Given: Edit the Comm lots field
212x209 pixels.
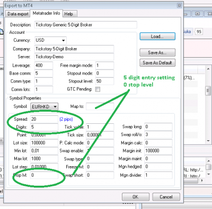Looking at the screenshot, I should (43, 89).
